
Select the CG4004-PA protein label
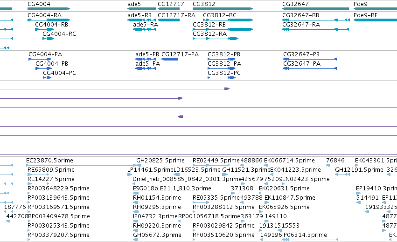[45, 54]
